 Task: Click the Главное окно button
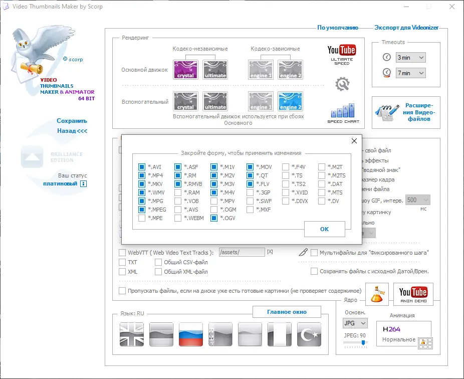[287, 311]
